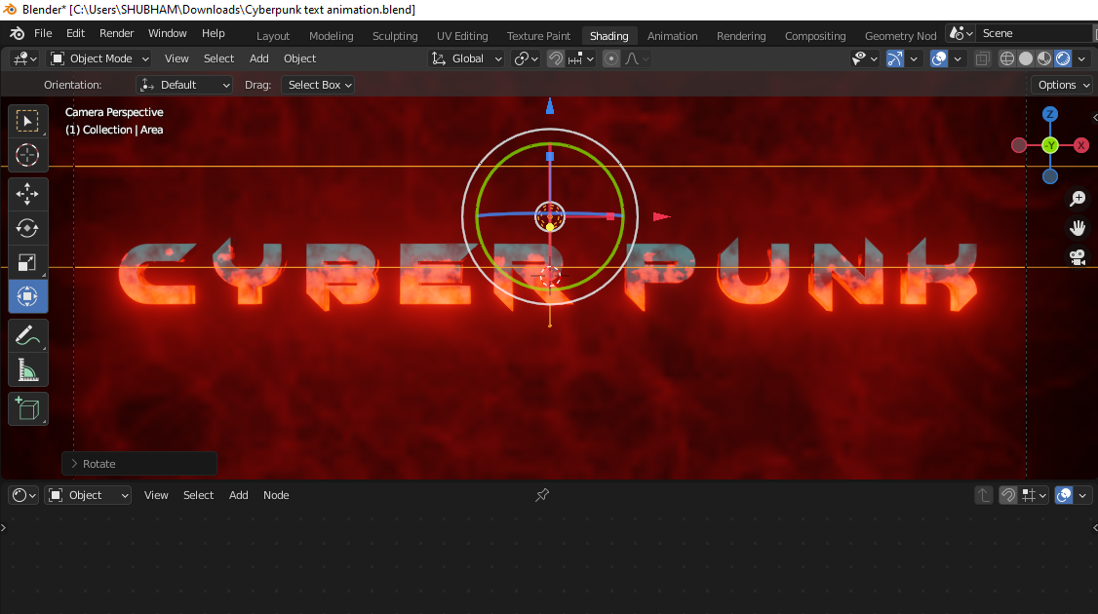The width and height of the screenshot is (1098, 614).
Task: Select the Measure tool
Action: (x=27, y=369)
